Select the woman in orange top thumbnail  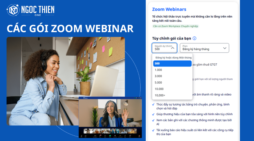[97, 131]
